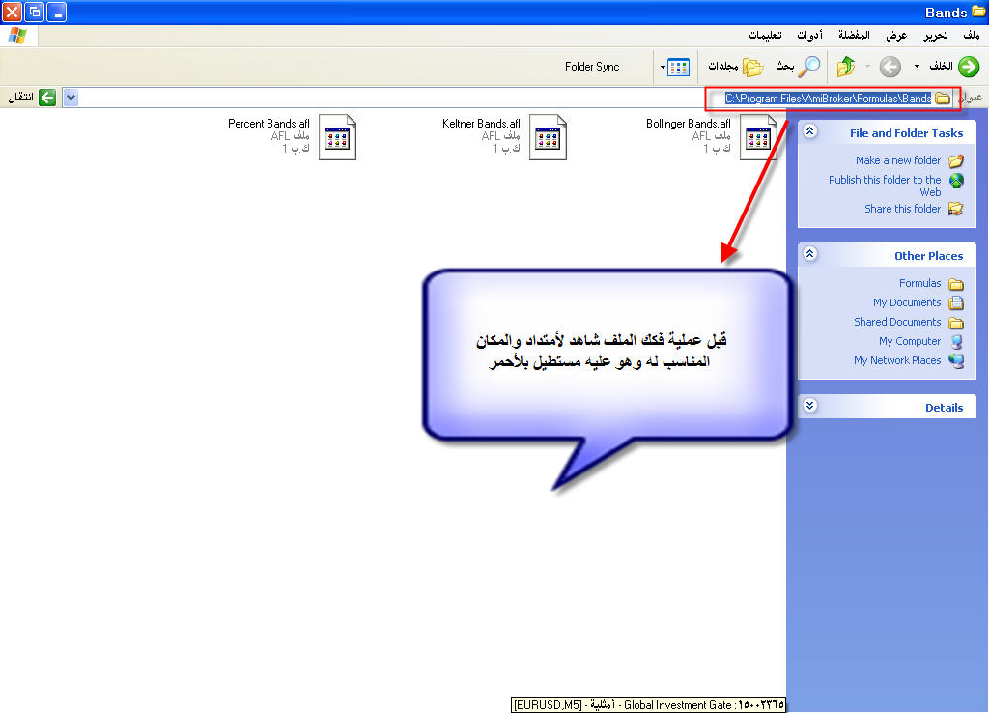Click the folder icon in address bar
The width and height of the screenshot is (989, 713).
pos(943,99)
